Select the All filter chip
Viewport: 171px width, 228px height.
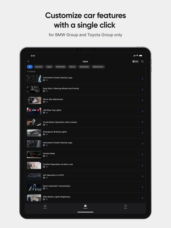(30, 67)
